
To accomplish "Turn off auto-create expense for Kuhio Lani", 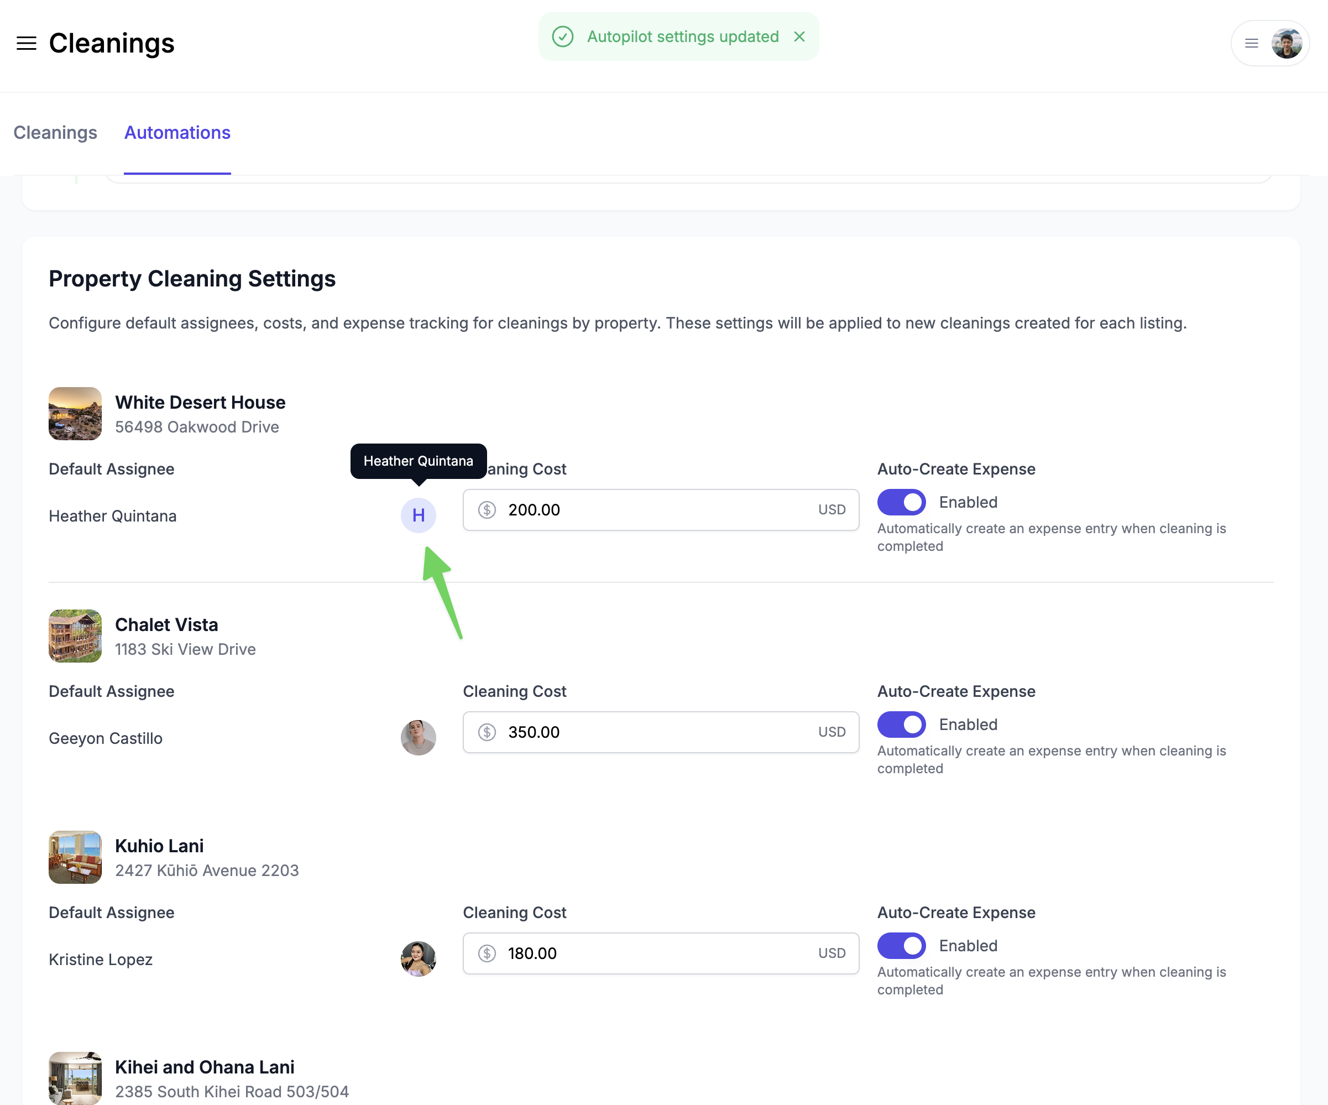I will (x=901, y=946).
